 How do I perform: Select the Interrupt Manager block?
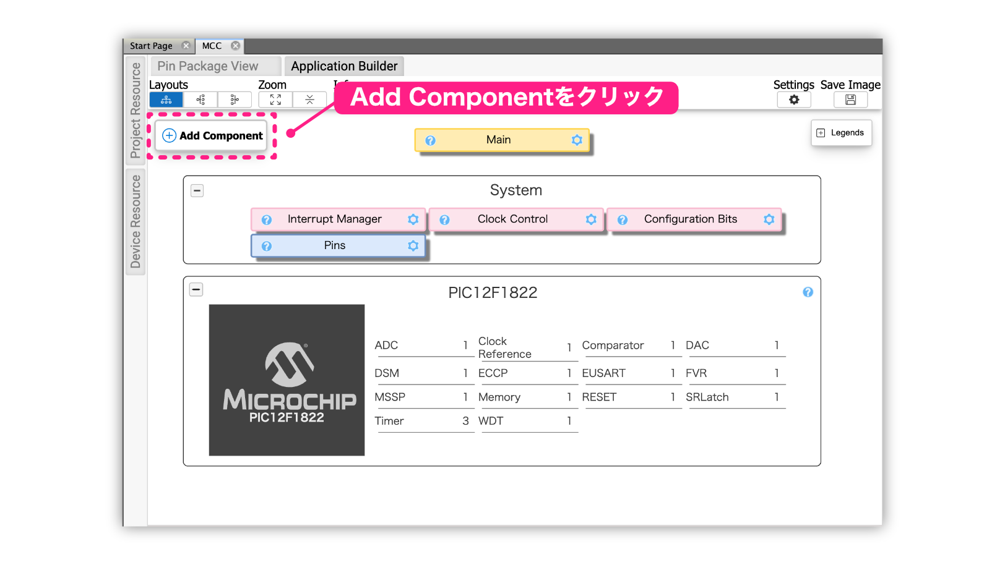pos(338,219)
